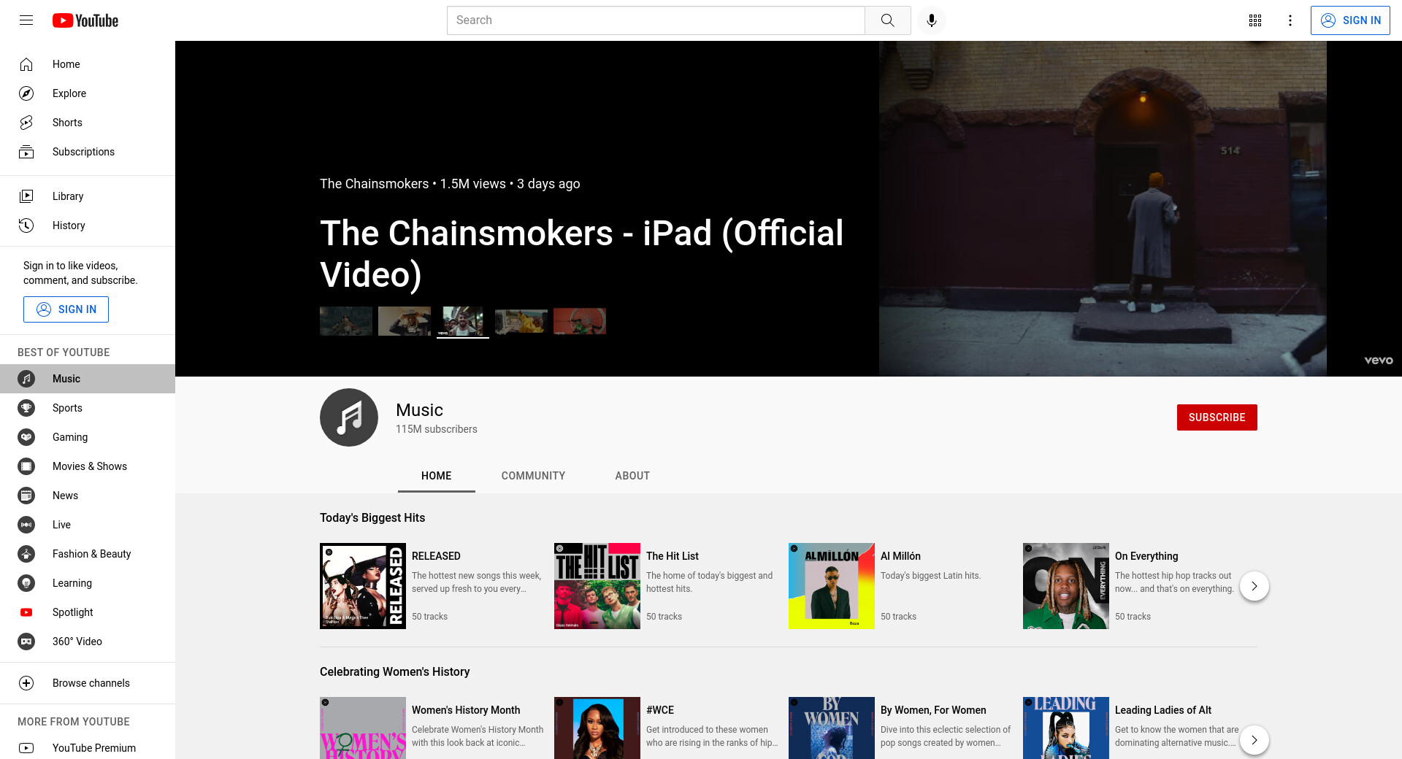Click the YouTube logo
The width and height of the screenshot is (1402, 759).
[x=85, y=20]
